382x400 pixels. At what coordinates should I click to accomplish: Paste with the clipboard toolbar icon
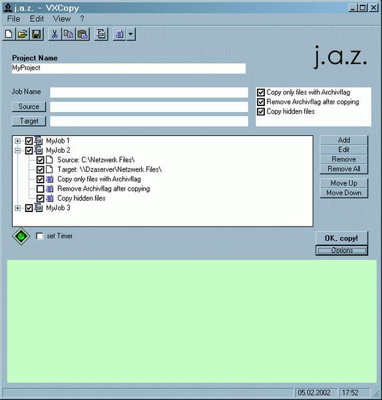(83, 34)
